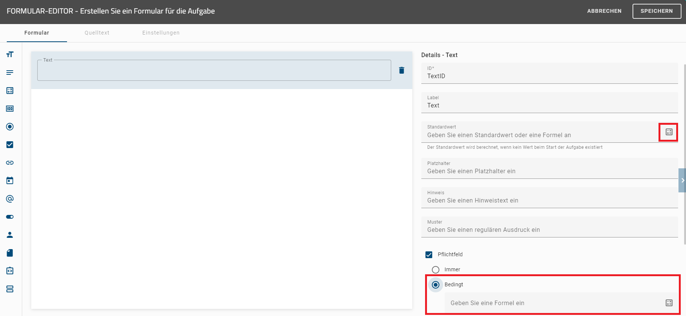Insert a date picker element
The width and height of the screenshot is (686, 316).
10,181
